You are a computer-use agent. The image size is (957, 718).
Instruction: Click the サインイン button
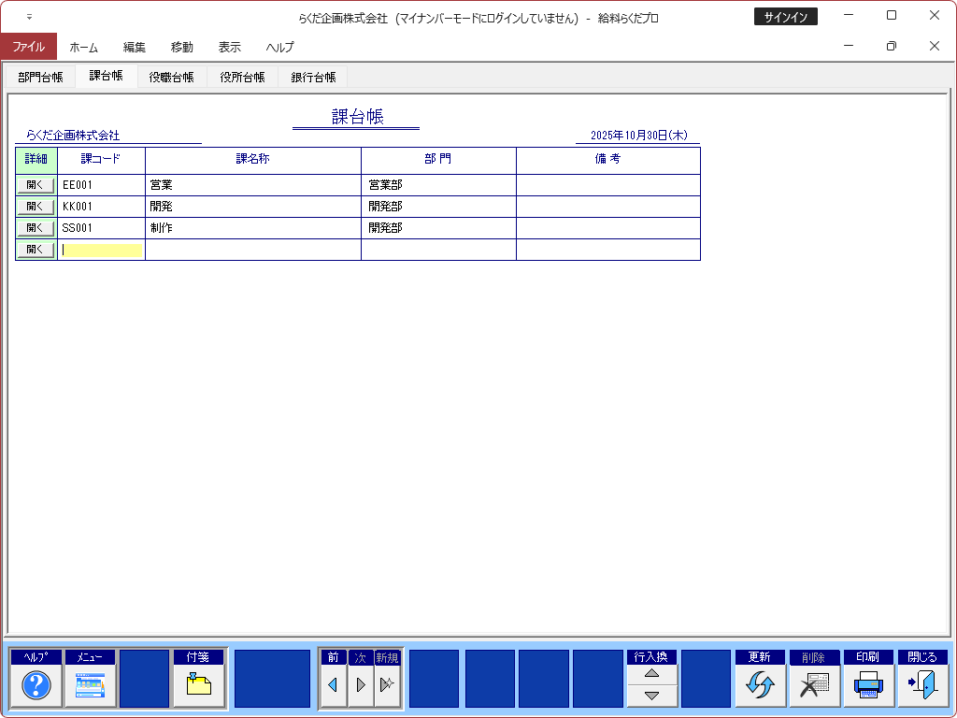coord(785,17)
